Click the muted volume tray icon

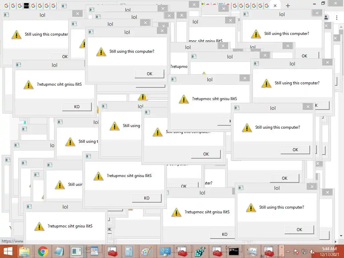point(312,252)
